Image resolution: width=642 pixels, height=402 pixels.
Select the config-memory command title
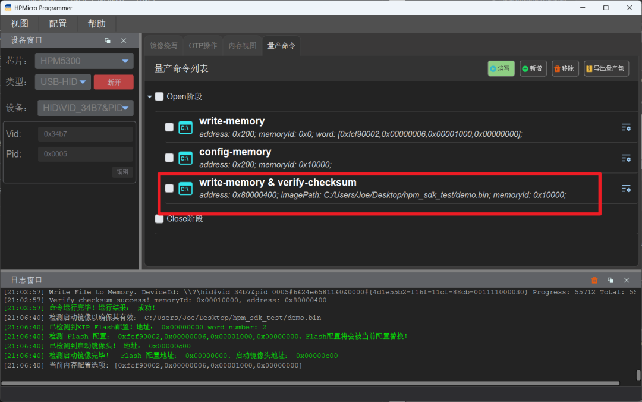click(x=235, y=152)
